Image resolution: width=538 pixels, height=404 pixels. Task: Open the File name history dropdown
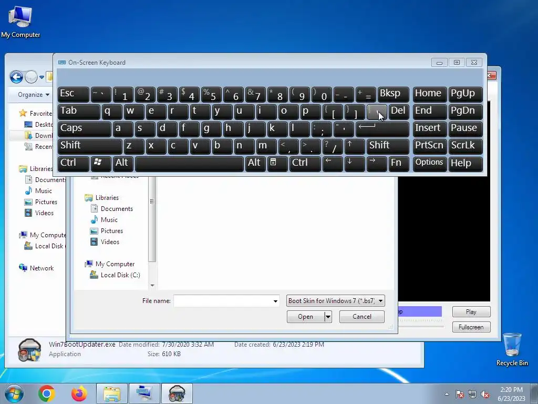click(275, 301)
